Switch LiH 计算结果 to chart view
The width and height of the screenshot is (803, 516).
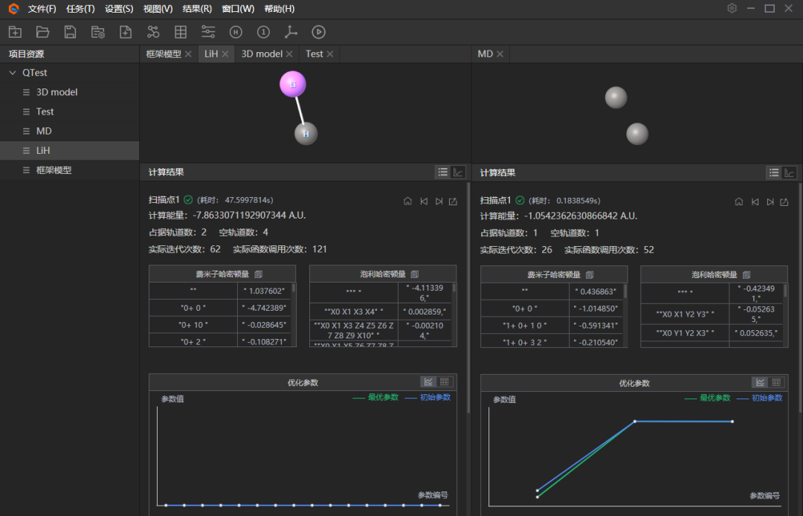click(458, 172)
